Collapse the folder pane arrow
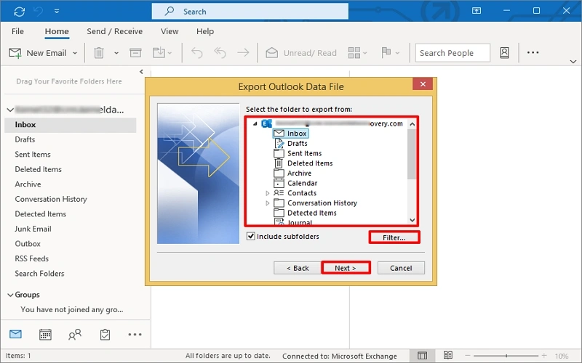582x363 pixels. [141, 71]
